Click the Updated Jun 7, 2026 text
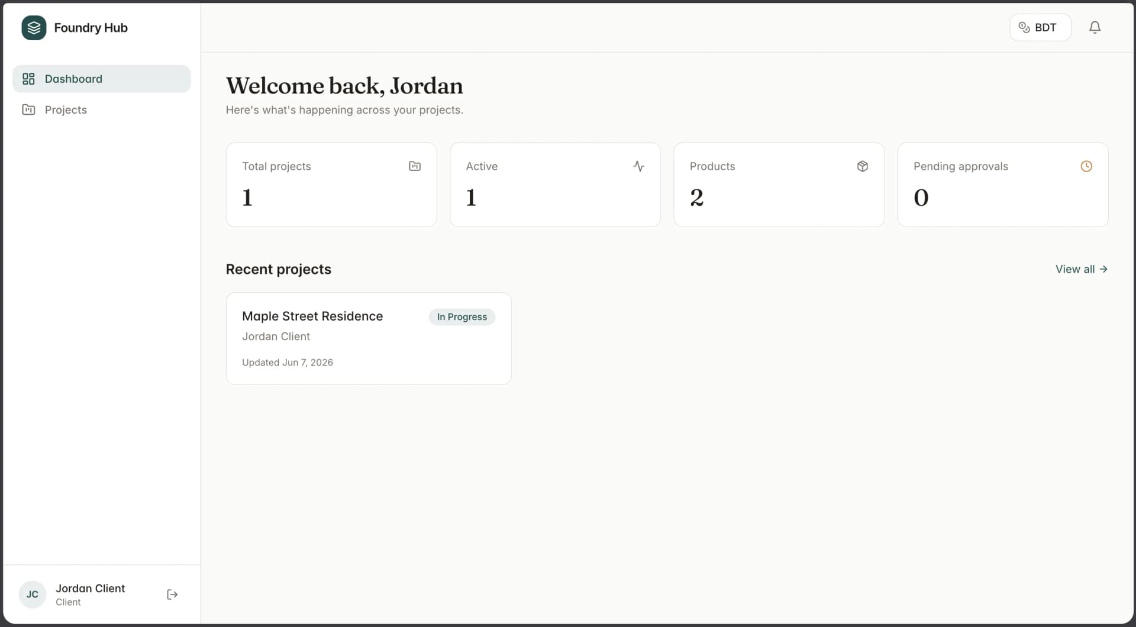 tap(288, 363)
